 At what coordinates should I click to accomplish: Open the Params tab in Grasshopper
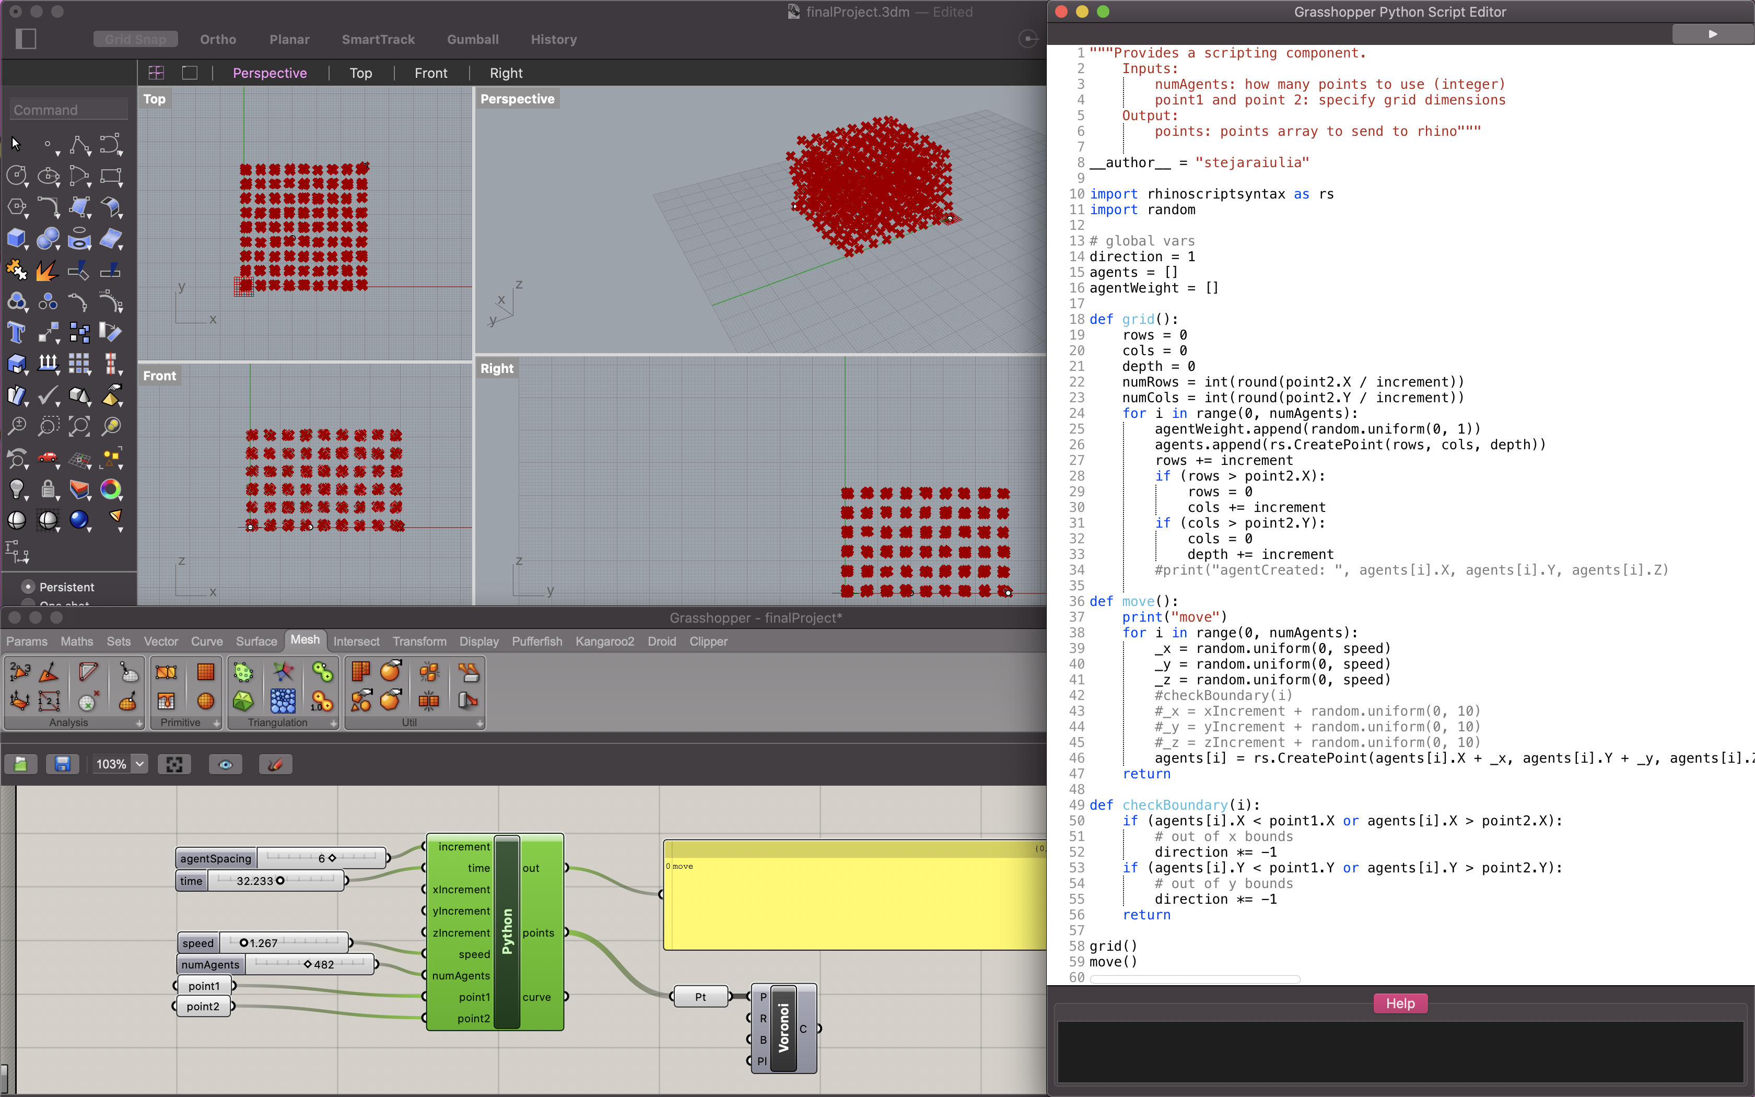(x=27, y=641)
